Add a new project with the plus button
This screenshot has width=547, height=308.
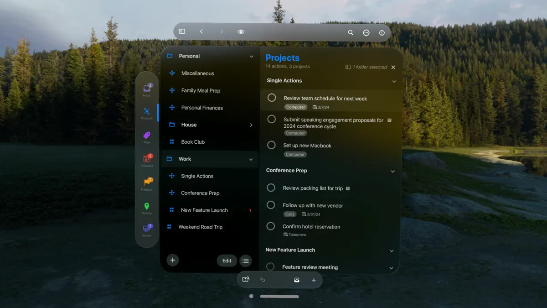[x=172, y=260]
